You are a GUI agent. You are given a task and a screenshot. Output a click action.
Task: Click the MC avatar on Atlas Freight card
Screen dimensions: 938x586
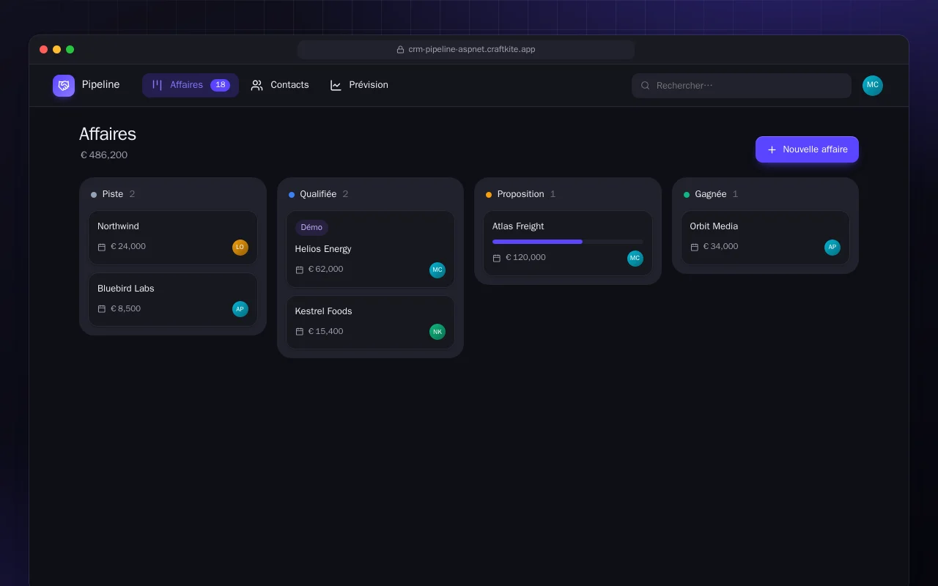coord(635,258)
